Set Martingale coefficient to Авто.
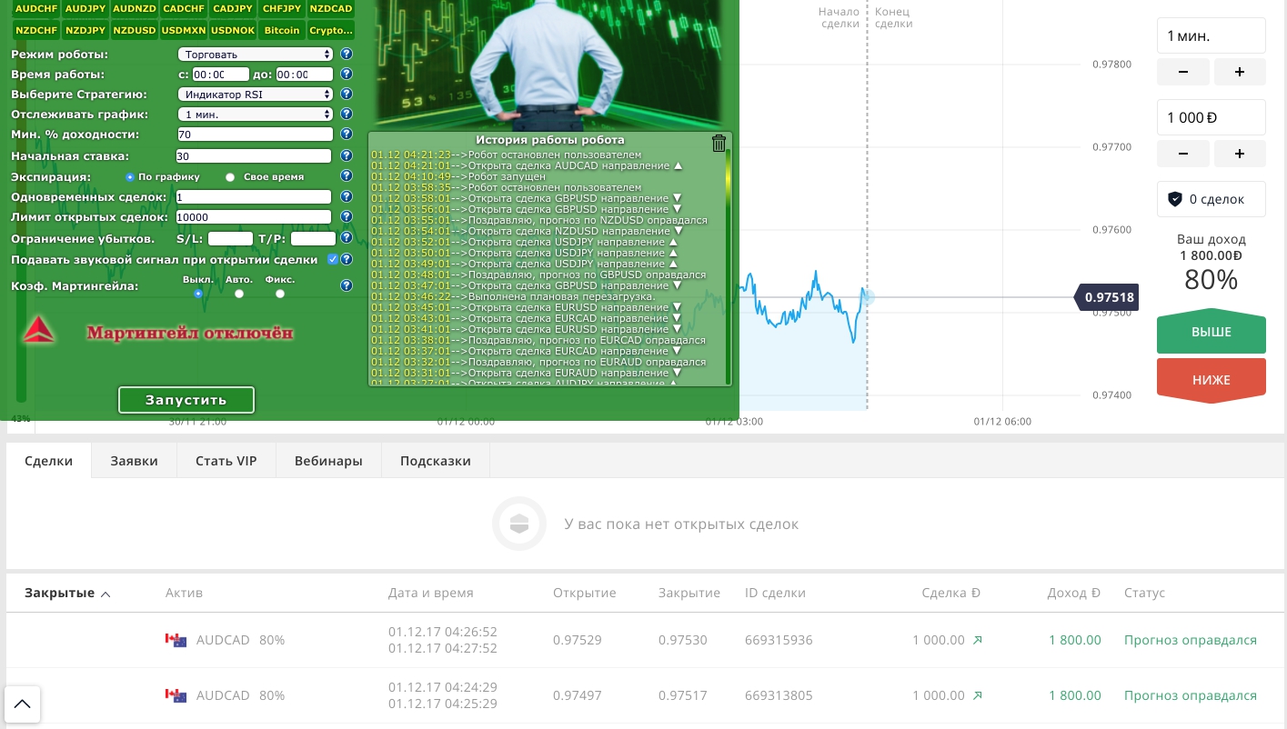1287x729 pixels. (239, 294)
